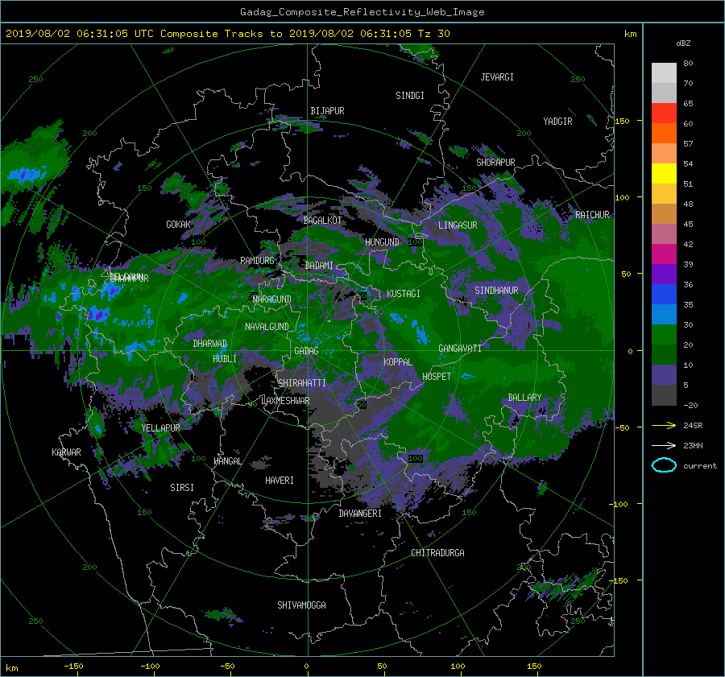Click the YADGIR city label

pyautogui.click(x=557, y=122)
